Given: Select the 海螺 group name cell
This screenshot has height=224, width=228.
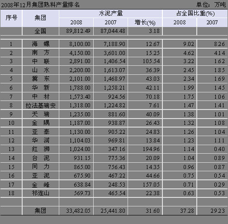Looking at the screenshot, I should 40,44.
